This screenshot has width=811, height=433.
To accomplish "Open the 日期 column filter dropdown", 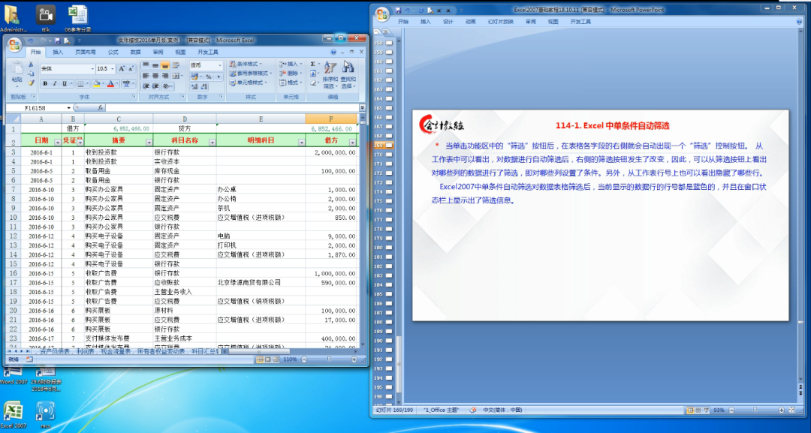I will [x=57, y=142].
